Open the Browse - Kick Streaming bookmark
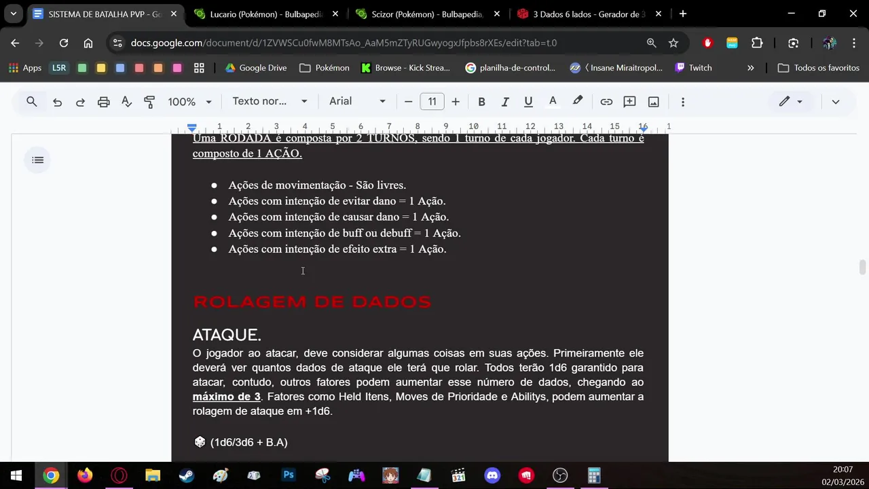Viewport: 869px width, 489px height. click(406, 68)
